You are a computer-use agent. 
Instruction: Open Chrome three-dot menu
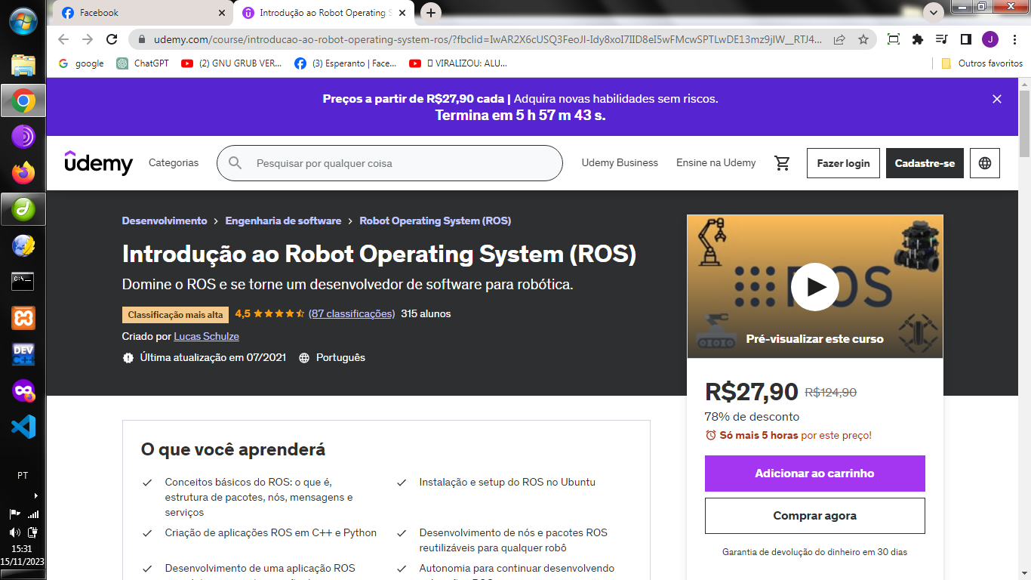point(1014,39)
